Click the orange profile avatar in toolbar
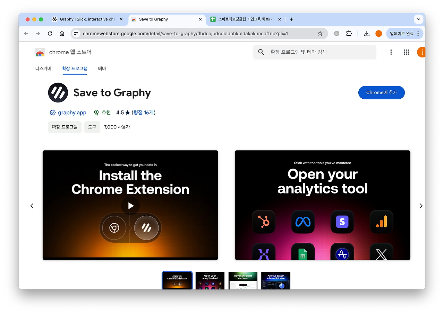 click(x=379, y=34)
